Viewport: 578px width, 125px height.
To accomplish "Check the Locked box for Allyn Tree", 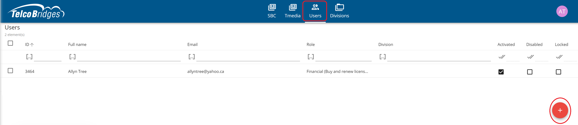I will (x=558, y=72).
